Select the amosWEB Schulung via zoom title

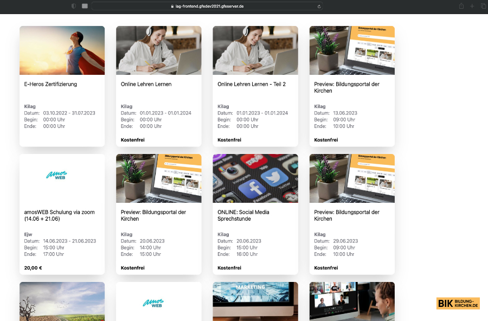click(x=60, y=215)
